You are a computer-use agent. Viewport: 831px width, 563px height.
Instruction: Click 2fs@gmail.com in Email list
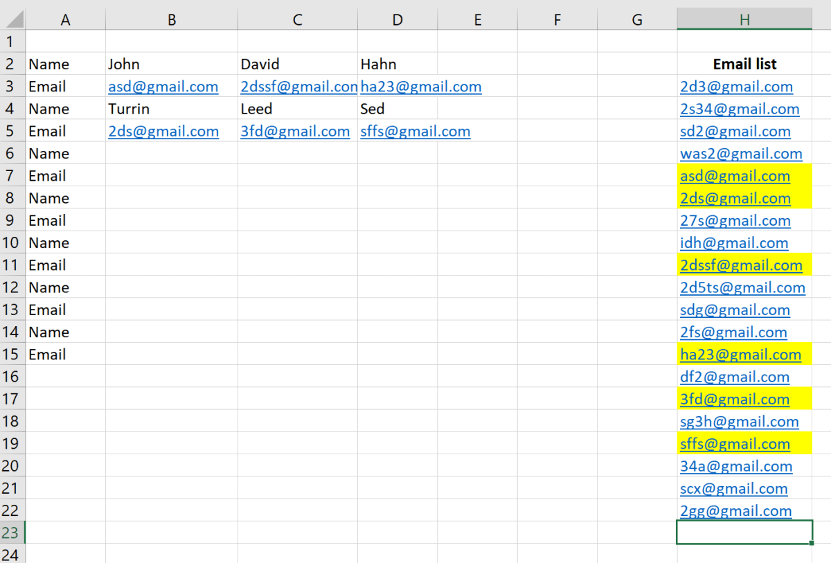click(733, 332)
